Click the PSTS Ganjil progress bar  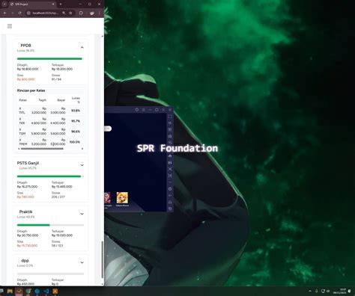pyautogui.click(x=49, y=176)
